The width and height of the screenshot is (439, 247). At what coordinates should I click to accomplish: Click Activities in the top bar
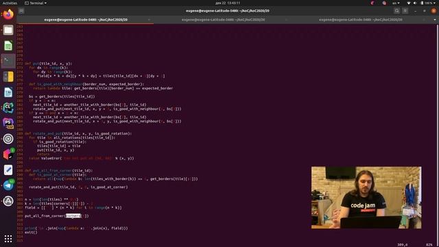point(10,3)
